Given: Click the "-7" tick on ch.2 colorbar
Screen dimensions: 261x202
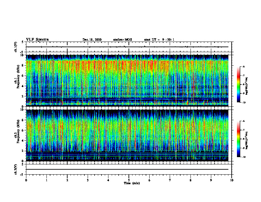Looking at the screenshot, I should 243,130.
